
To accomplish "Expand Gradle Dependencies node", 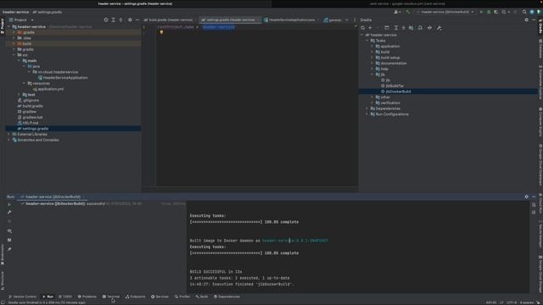I will pos(367,108).
